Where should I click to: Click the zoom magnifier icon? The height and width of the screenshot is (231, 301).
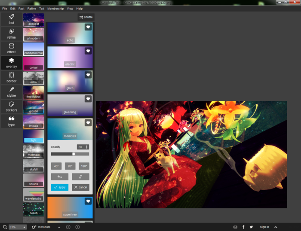(5, 227)
